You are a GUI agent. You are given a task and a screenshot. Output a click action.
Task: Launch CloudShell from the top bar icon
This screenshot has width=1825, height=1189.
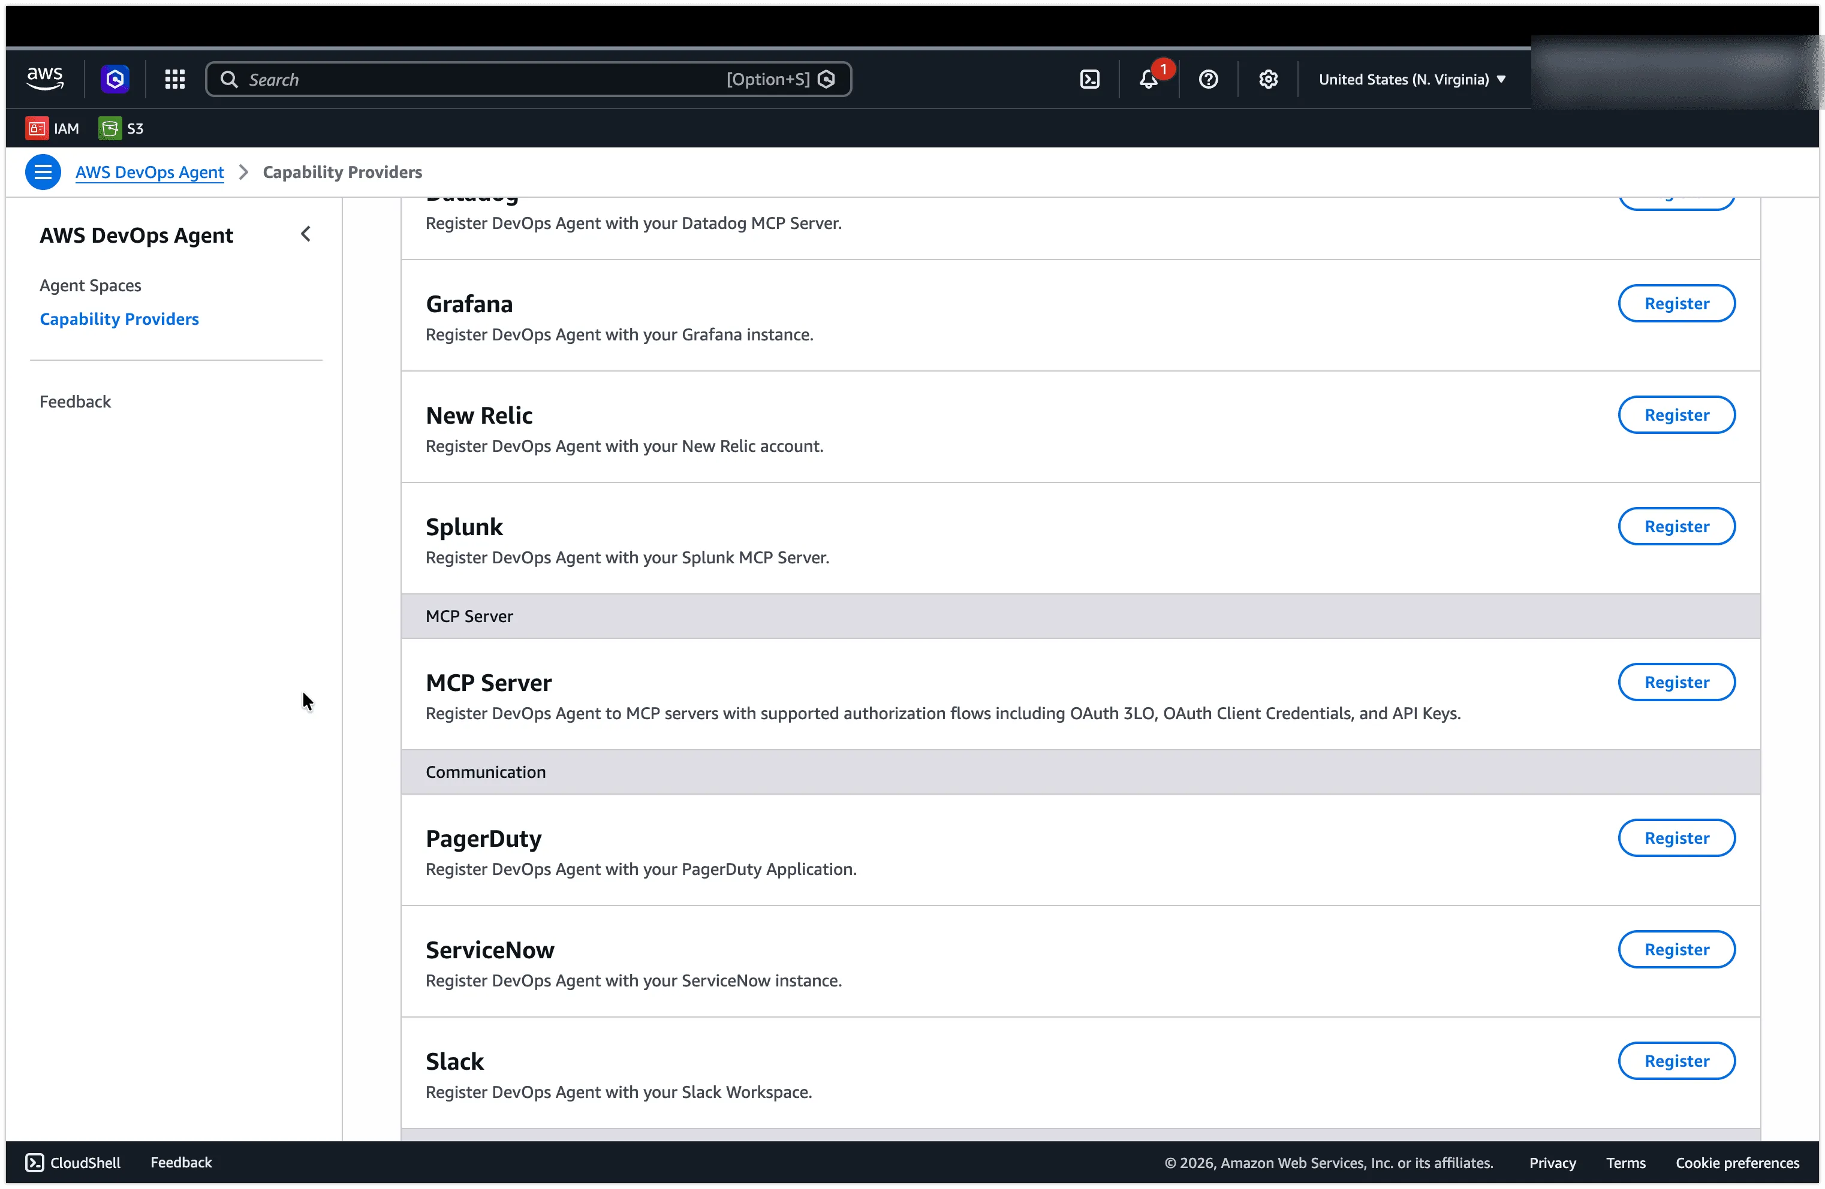point(1089,79)
